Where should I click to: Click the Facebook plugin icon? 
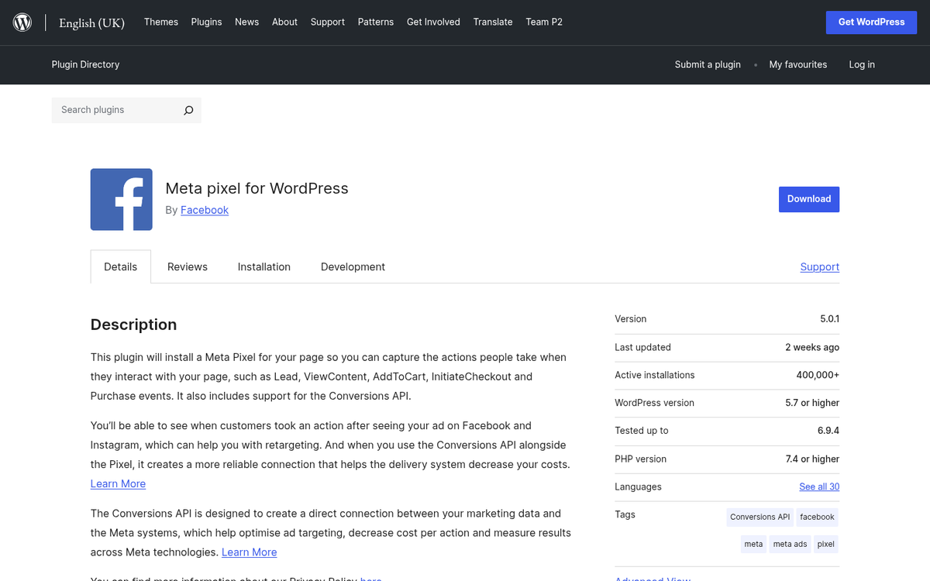(122, 199)
